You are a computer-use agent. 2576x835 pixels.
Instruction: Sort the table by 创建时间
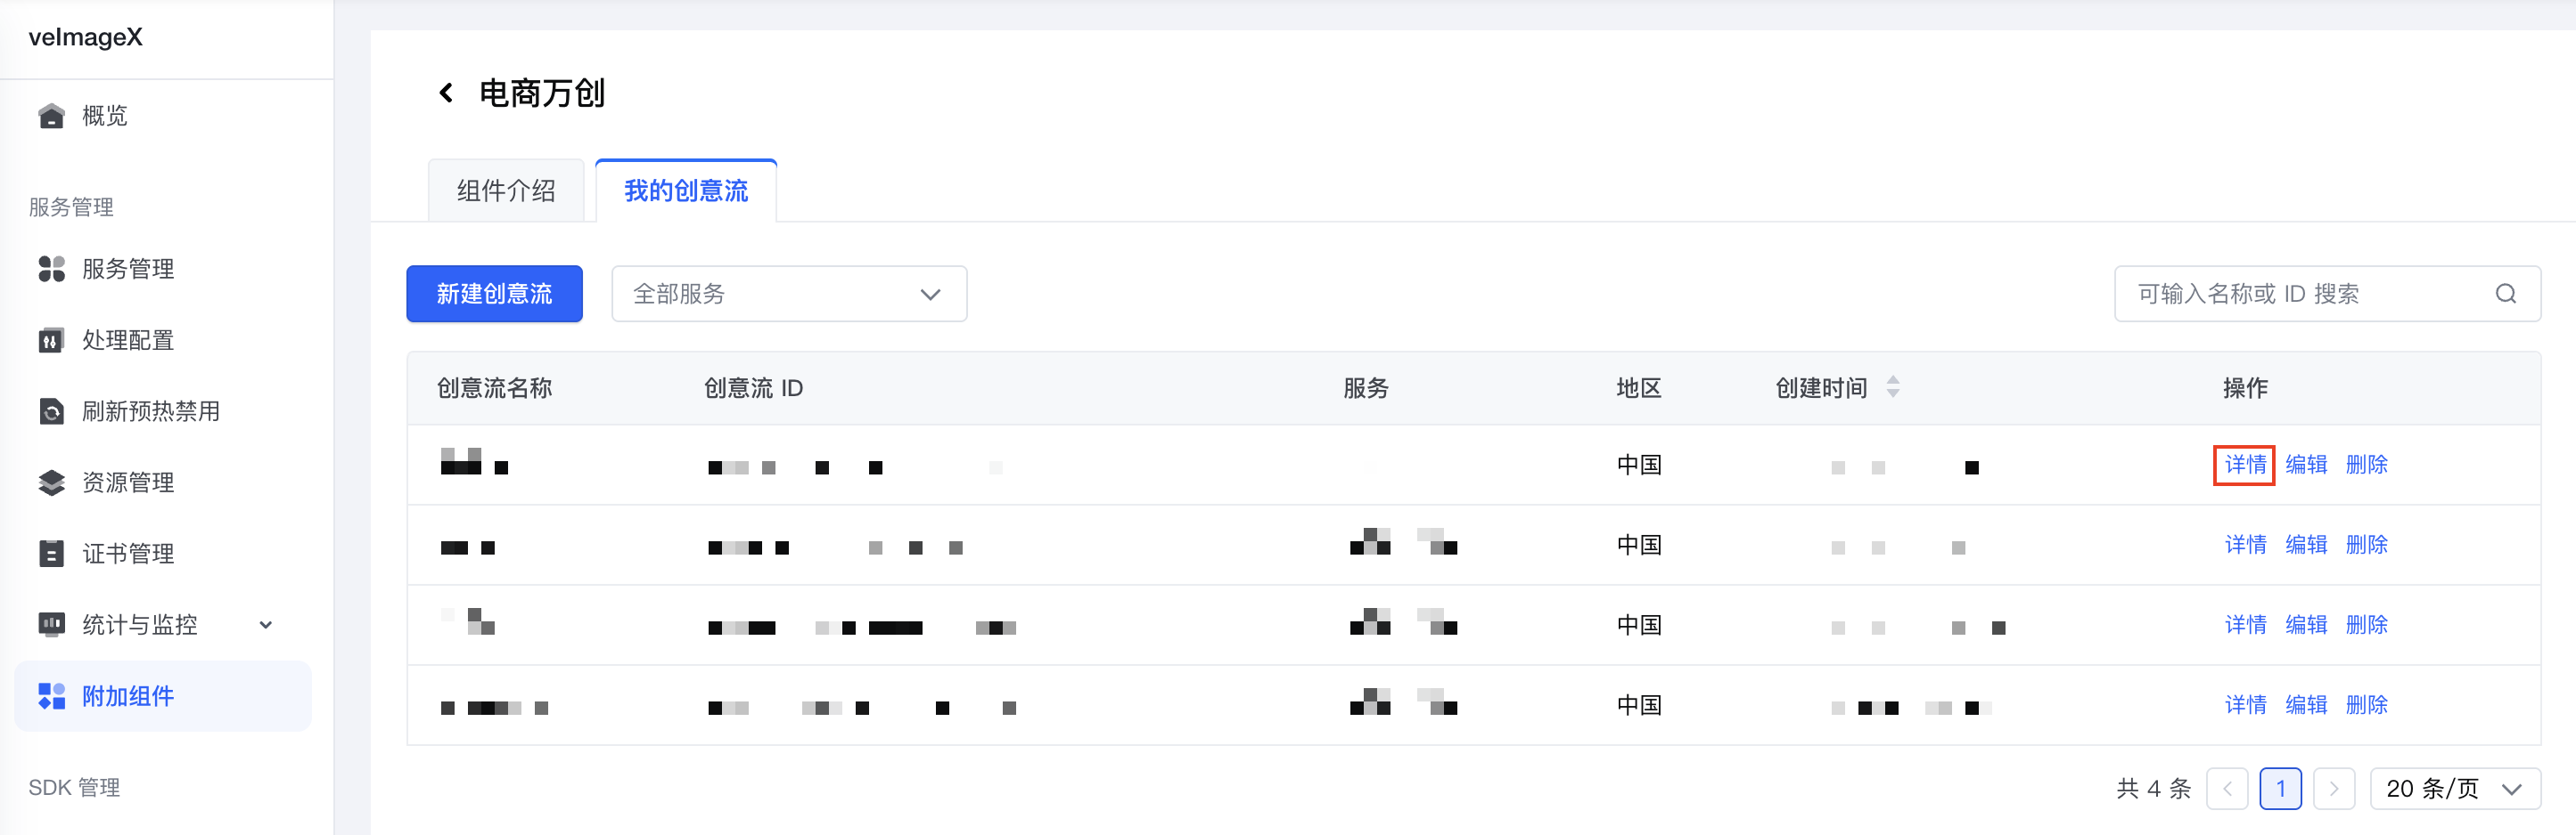click(1892, 387)
